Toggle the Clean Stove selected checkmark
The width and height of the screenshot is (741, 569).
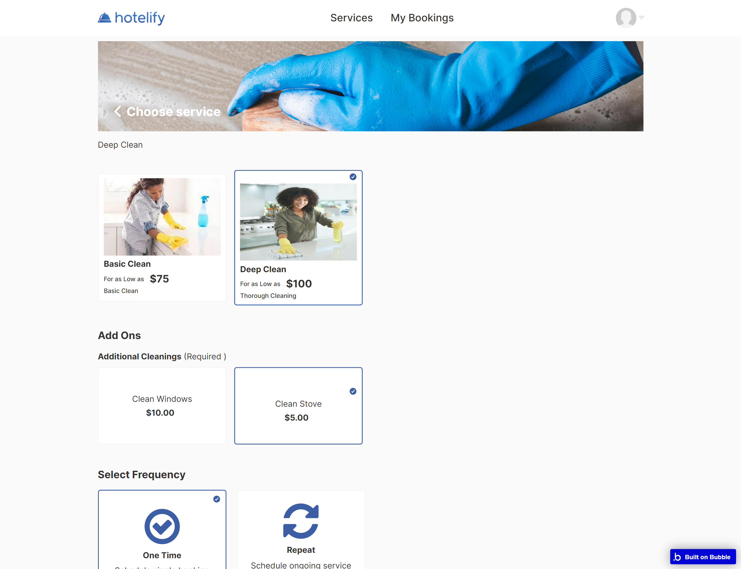pos(353,391)
